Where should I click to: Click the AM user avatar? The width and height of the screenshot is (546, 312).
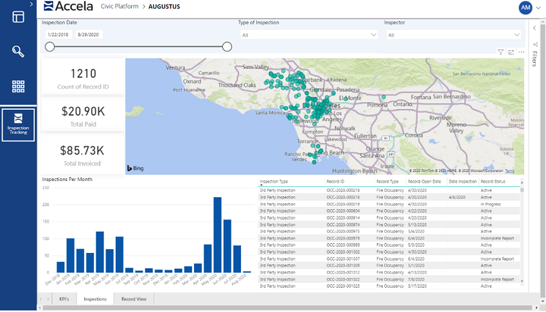pyautogui.click(x=525, y=7)
